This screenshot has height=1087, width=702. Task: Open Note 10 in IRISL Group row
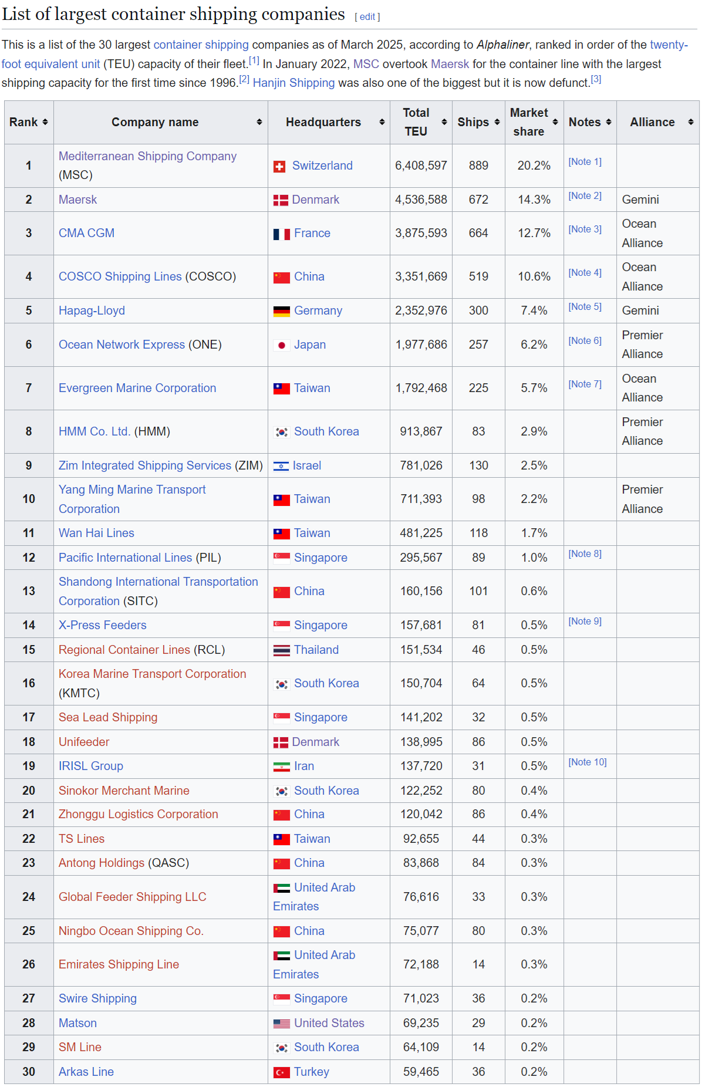(588, 762)
